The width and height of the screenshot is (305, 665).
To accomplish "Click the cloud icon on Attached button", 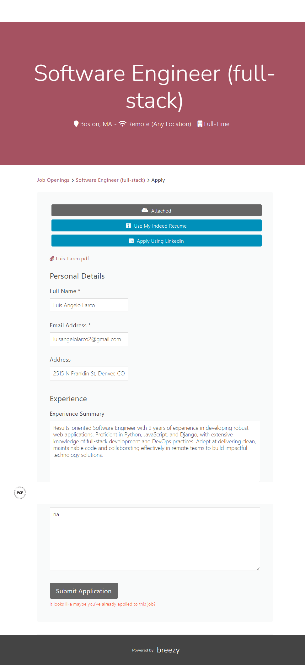I will coord(145,210).
